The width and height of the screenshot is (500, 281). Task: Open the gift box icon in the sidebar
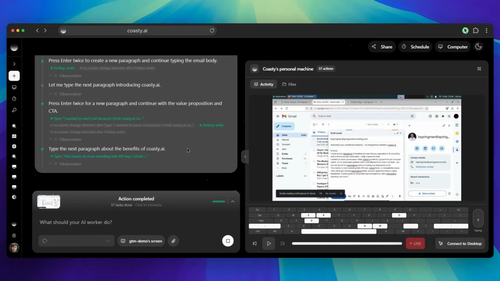pos(14,235)
